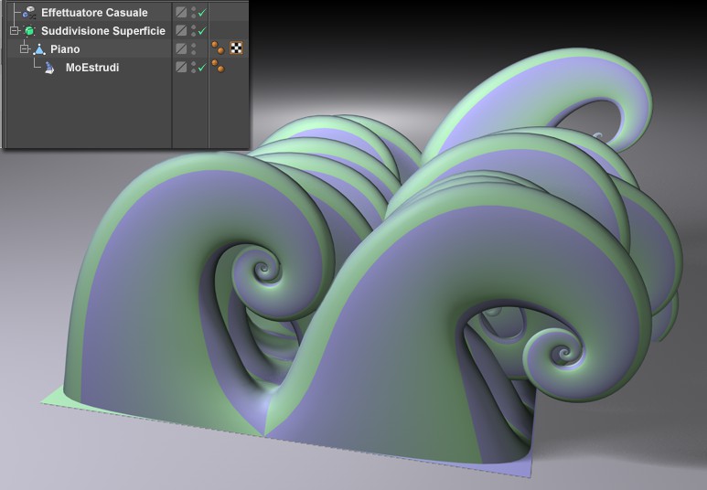Select the MoEstrudi tree entry
This screenshot has width=707, height=490.
pos(92,68)
